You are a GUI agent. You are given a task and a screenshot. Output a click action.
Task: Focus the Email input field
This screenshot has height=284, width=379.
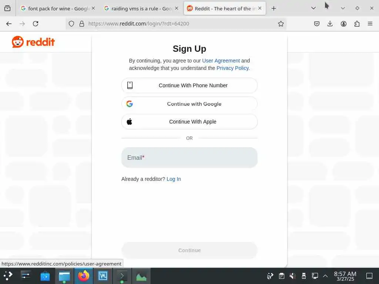click(x=189, y=158)
